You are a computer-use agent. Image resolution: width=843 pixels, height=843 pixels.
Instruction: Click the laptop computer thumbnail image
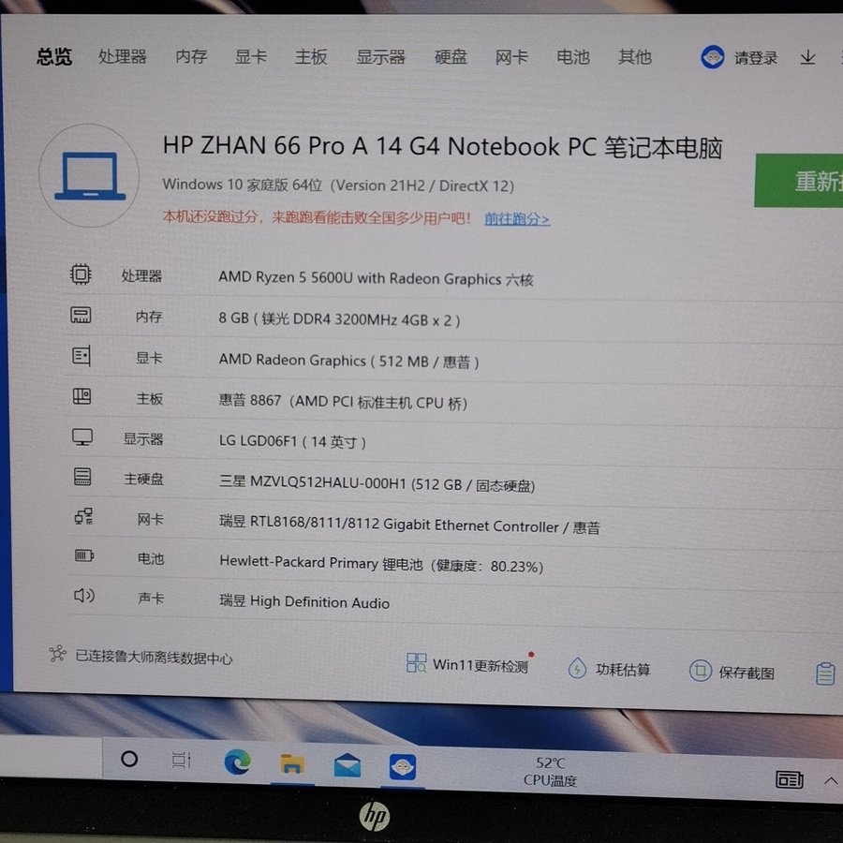coord(90,175)
